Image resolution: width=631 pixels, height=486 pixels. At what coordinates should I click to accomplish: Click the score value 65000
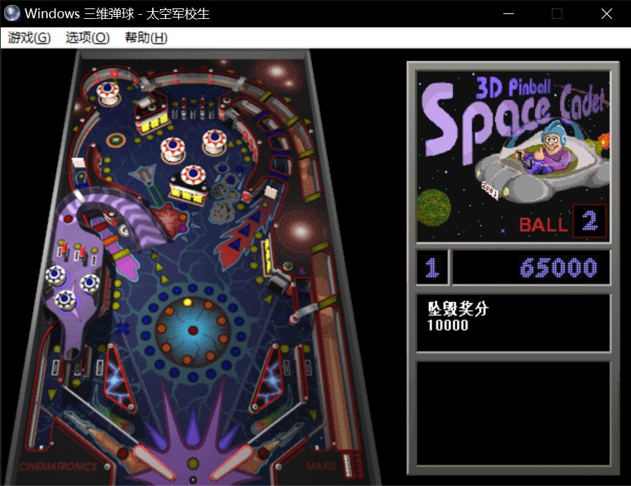tap(559, 268)
